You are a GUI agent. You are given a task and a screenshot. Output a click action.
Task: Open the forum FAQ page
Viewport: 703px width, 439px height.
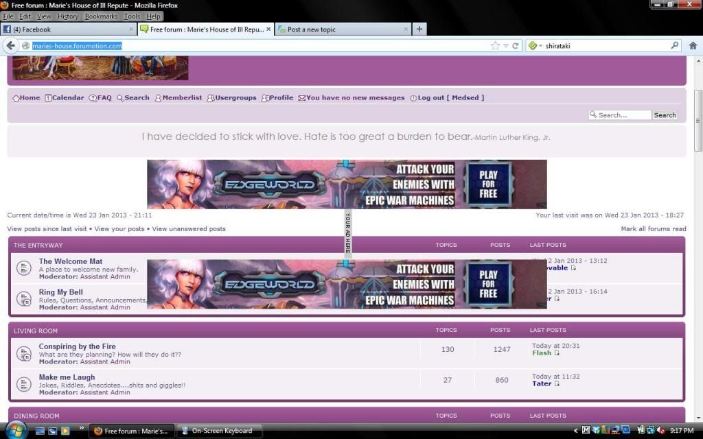pos(100,97)
